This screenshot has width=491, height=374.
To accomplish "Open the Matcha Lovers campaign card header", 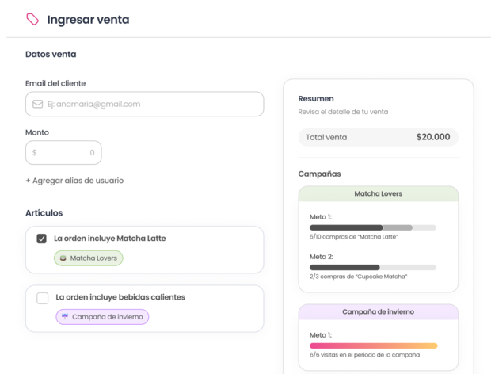I will [x=378, y=193].
